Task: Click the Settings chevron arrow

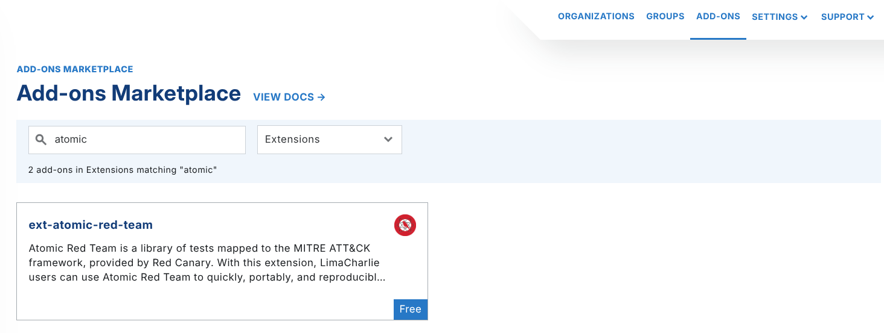Action: click(x=804, y=17)
